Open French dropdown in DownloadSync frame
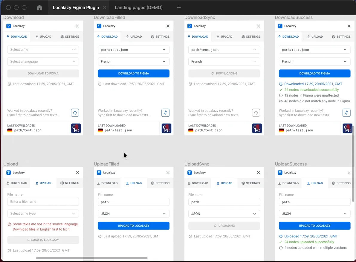356x262 pixels. 224,61
